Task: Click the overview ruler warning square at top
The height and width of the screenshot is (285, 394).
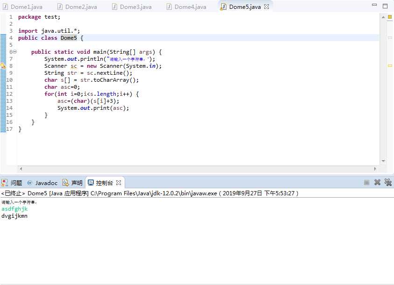Action: pyautogui.click(x=390, y=17)
